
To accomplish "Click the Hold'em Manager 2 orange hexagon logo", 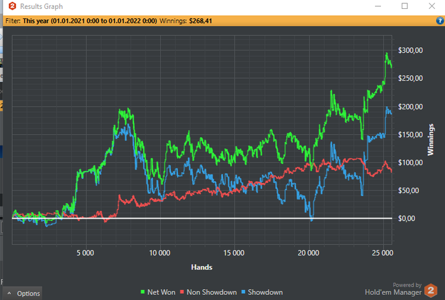I will 431,290.
